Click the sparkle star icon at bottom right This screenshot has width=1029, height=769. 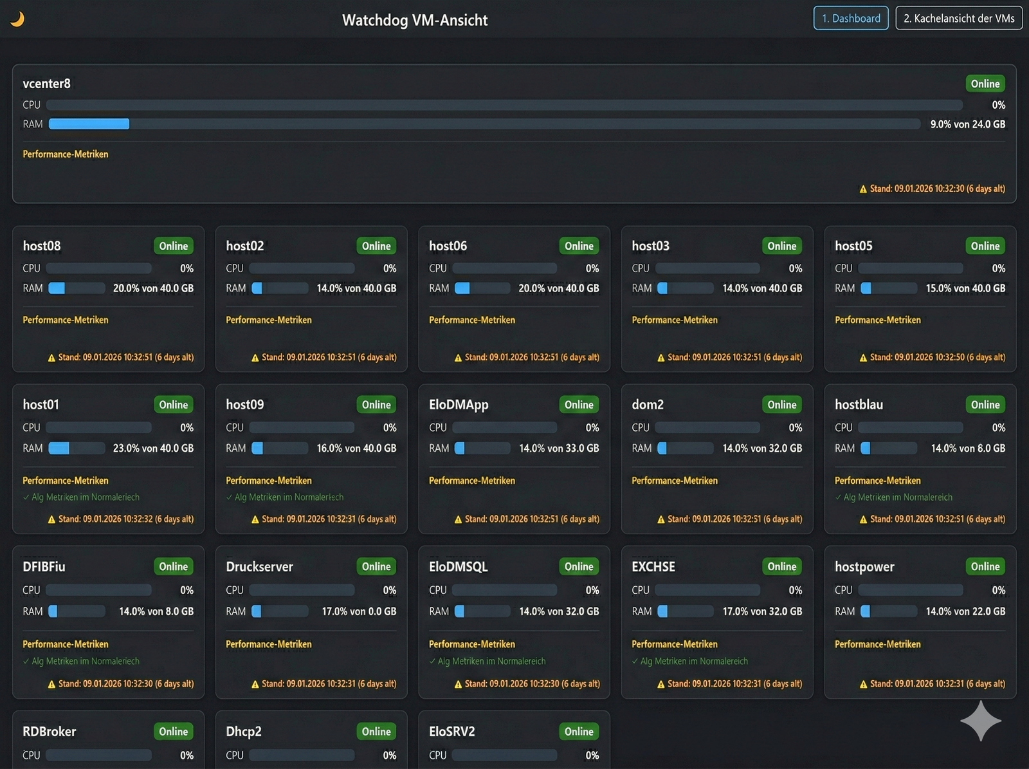pos(980,721)
